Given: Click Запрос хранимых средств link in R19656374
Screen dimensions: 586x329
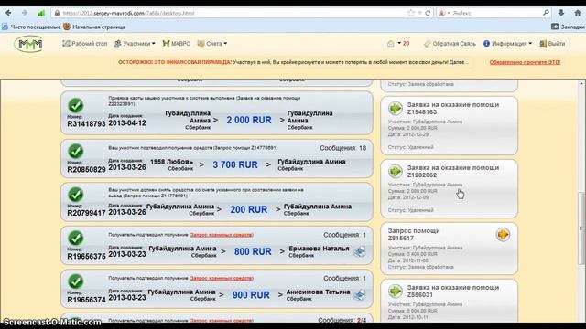Looking at the screenshot, I should [x=222, y=278].
